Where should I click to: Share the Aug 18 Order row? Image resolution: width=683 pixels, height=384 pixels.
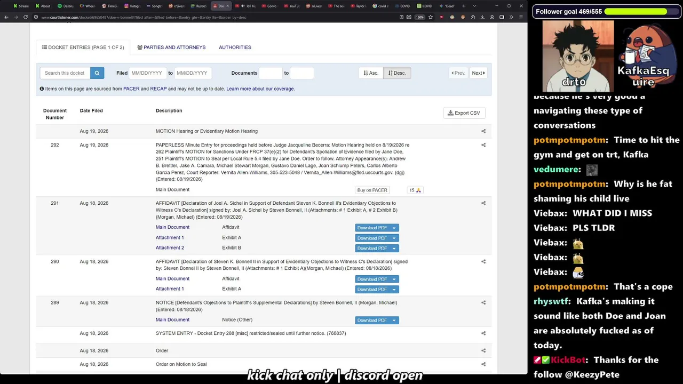tap(483, 351)
